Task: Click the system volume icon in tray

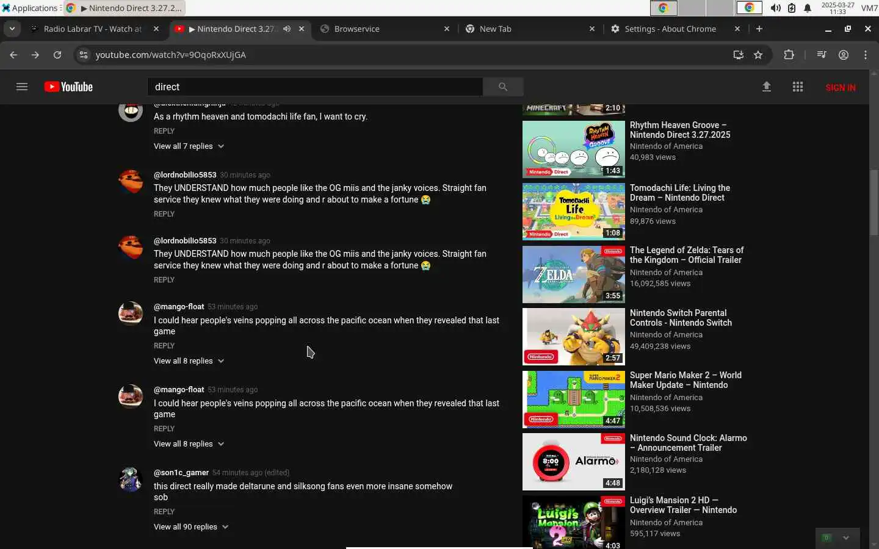Action: click(775, 8)
